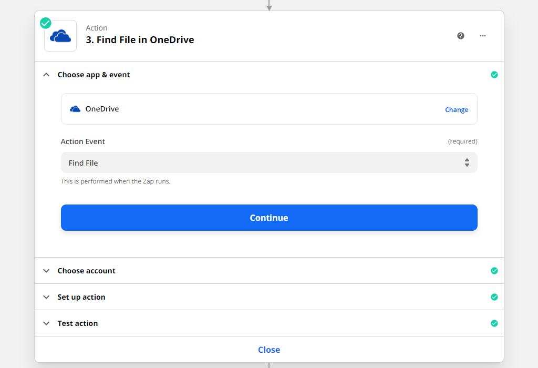Click the up-down arrows on the Find File selector
Viewport: 538px width, 368px height.
[467, 162]
